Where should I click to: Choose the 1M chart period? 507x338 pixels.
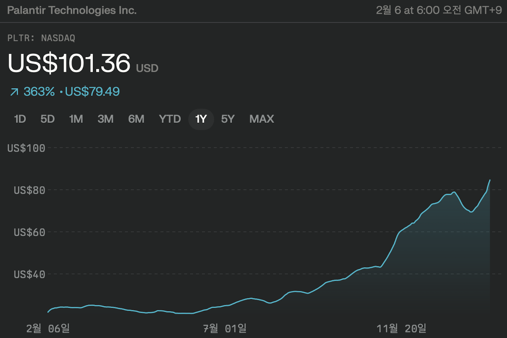(76, 119)
